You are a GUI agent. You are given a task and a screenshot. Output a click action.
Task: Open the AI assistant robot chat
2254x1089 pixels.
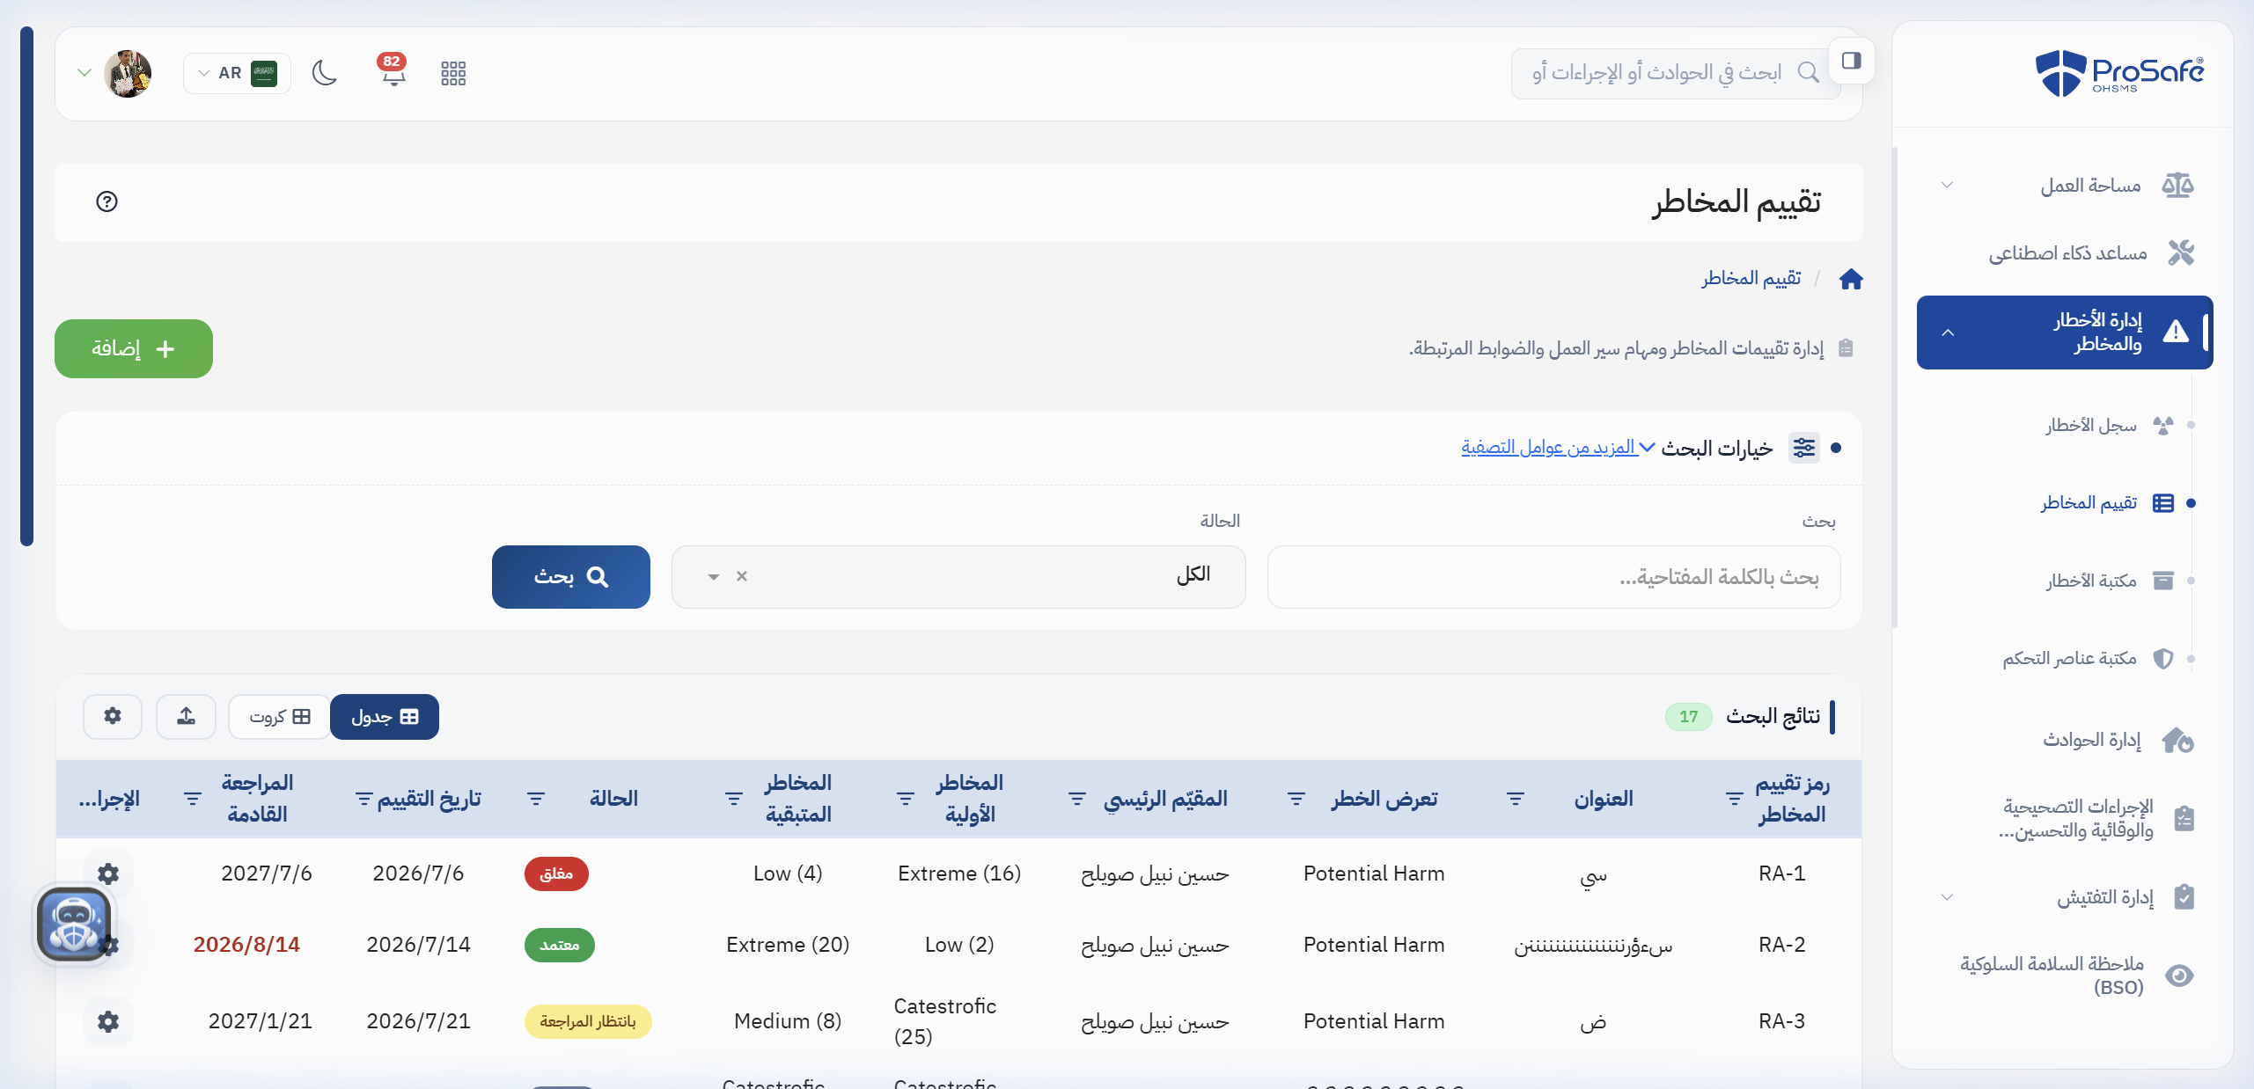[x=74, y=924]
